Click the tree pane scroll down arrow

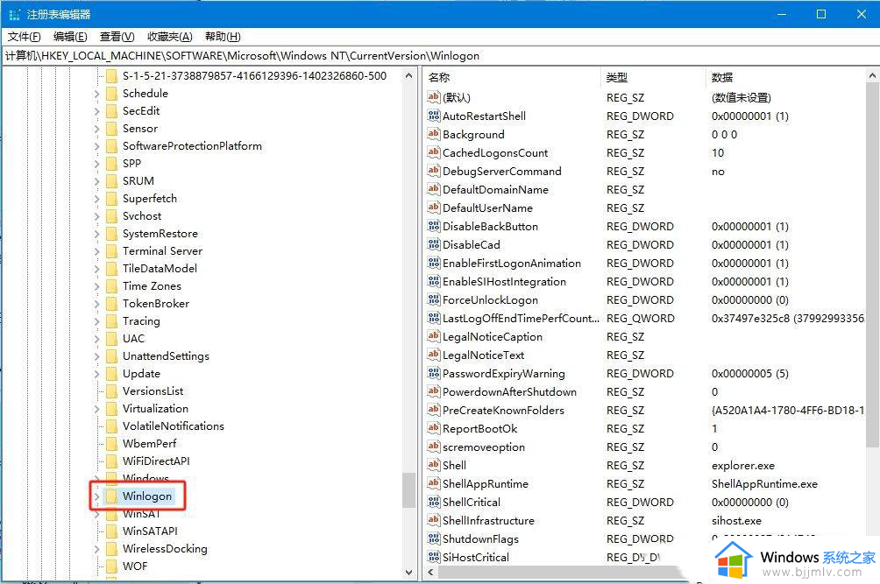click(408, 573)
